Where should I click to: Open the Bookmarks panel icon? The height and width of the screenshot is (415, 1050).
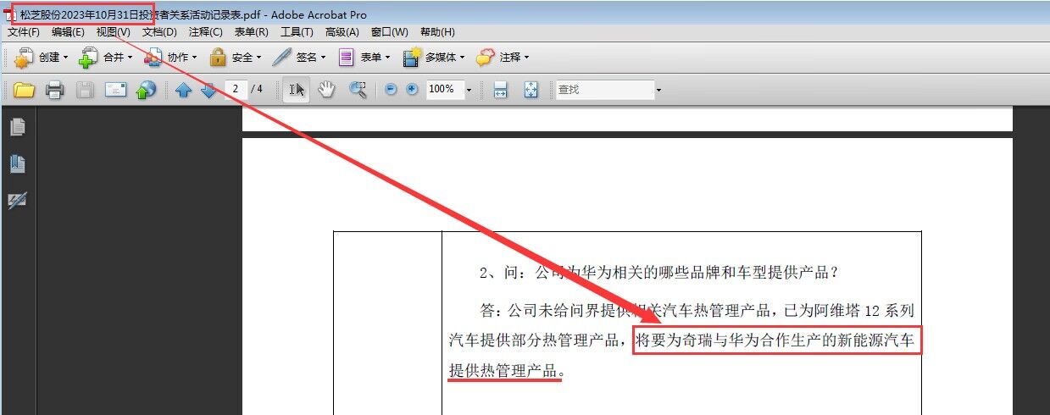(17, 163)
